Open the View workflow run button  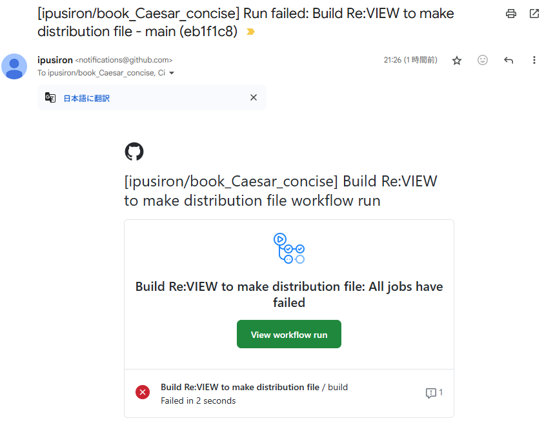(289, 334)
